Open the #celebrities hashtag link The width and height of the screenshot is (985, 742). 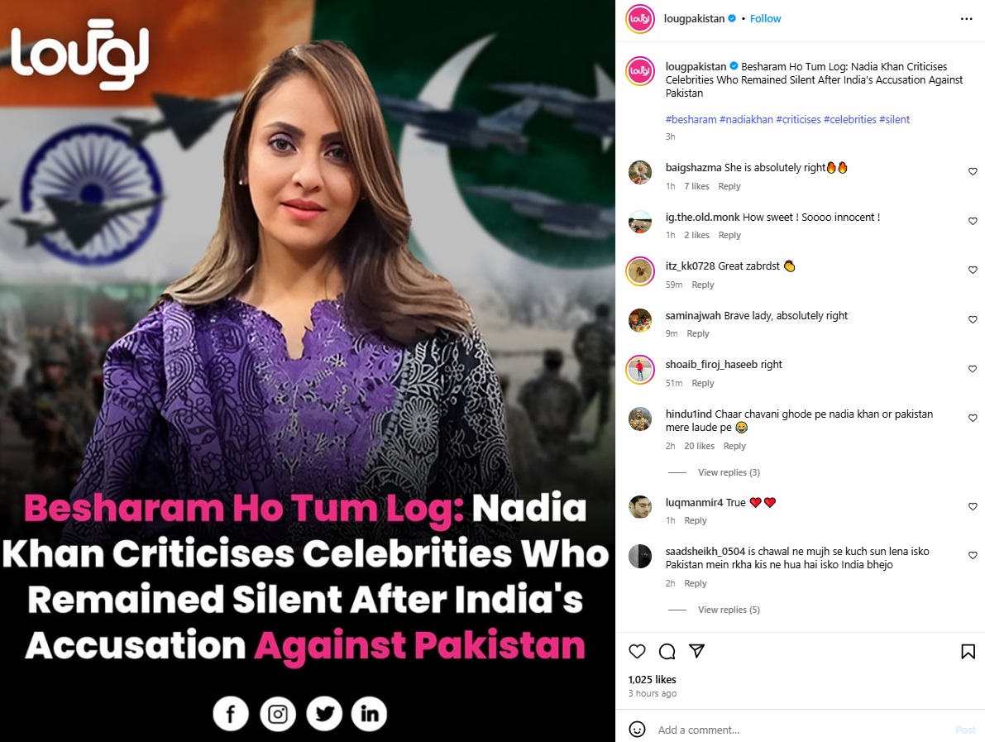pyautogui.click(x=850, y=119)
